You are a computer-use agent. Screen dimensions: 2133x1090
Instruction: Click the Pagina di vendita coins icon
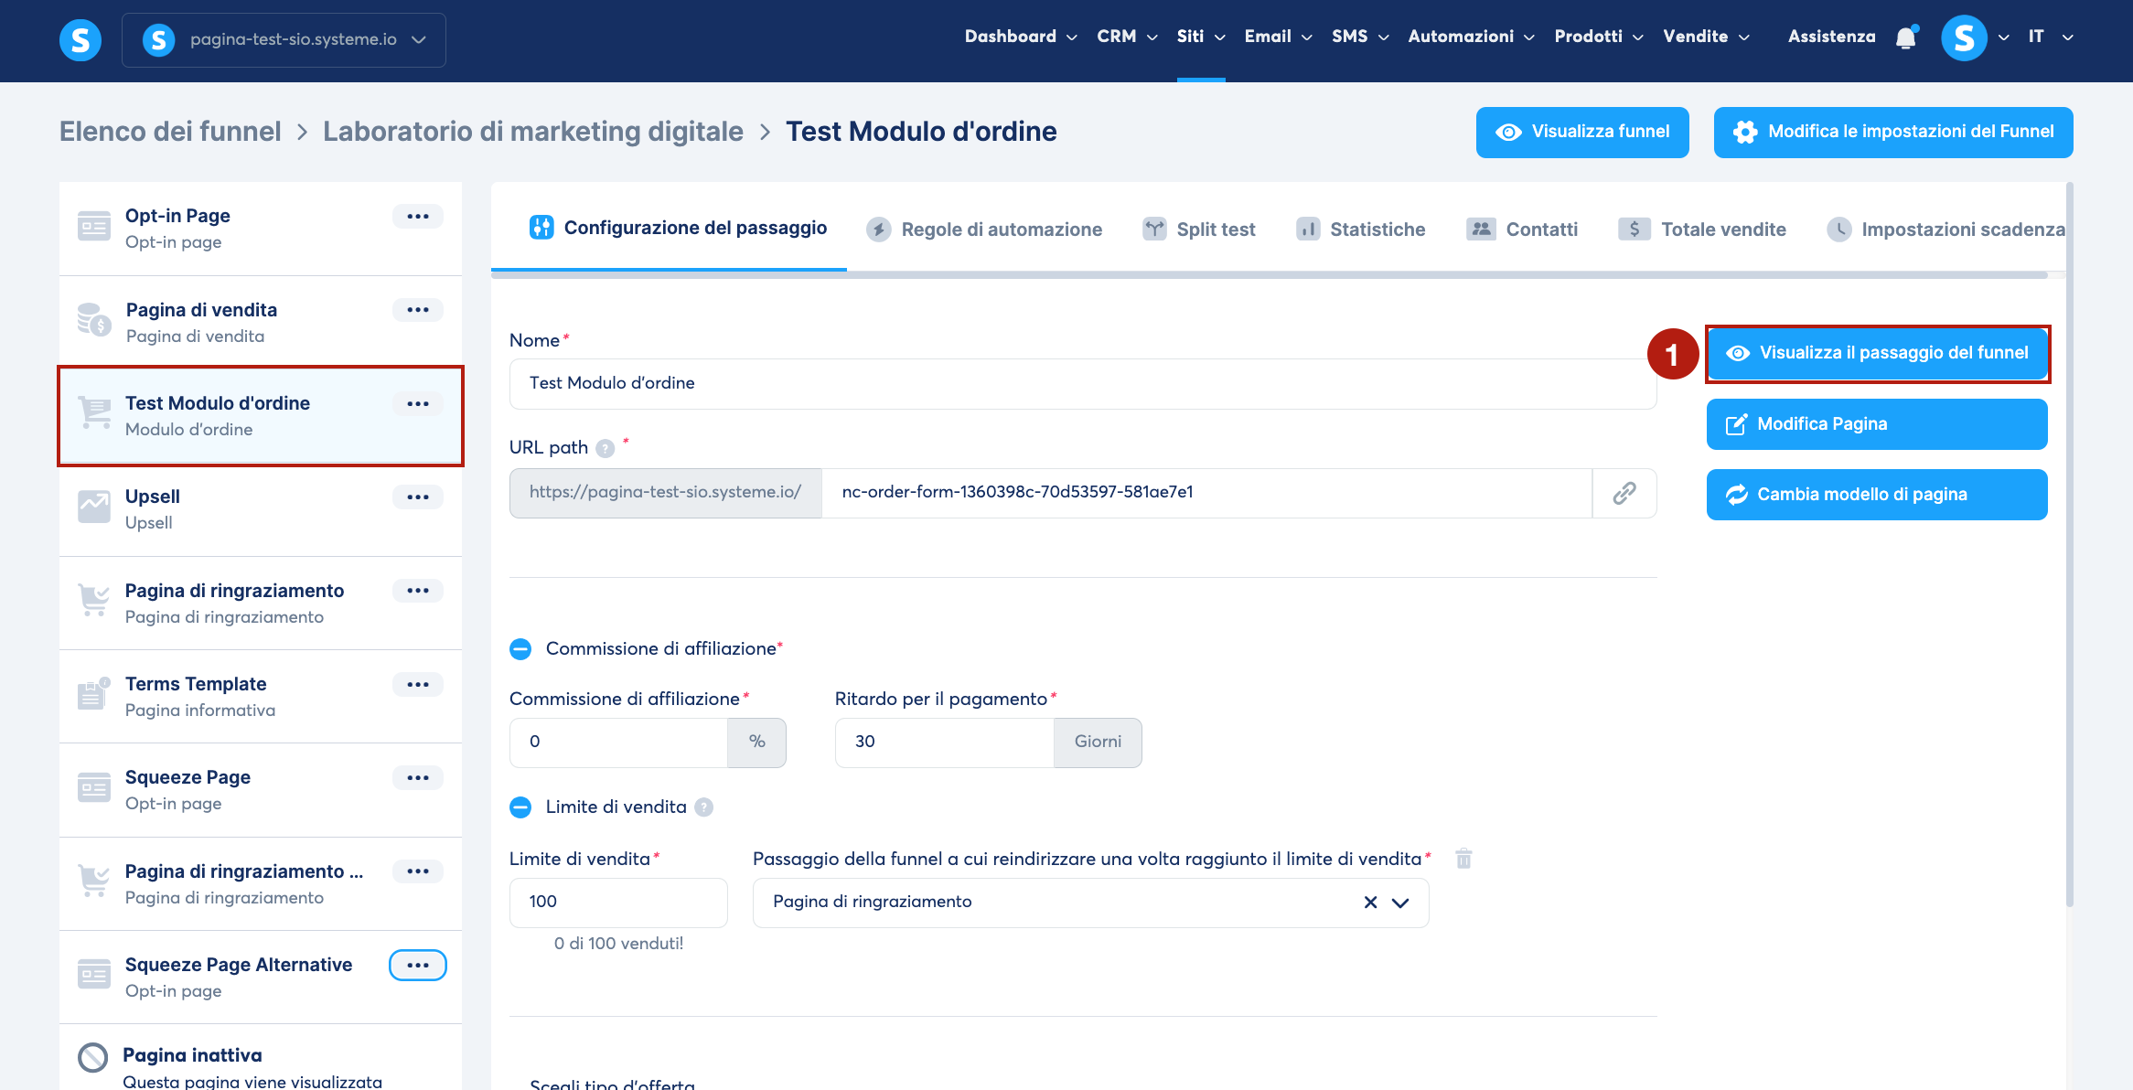[x=94, y=320]
